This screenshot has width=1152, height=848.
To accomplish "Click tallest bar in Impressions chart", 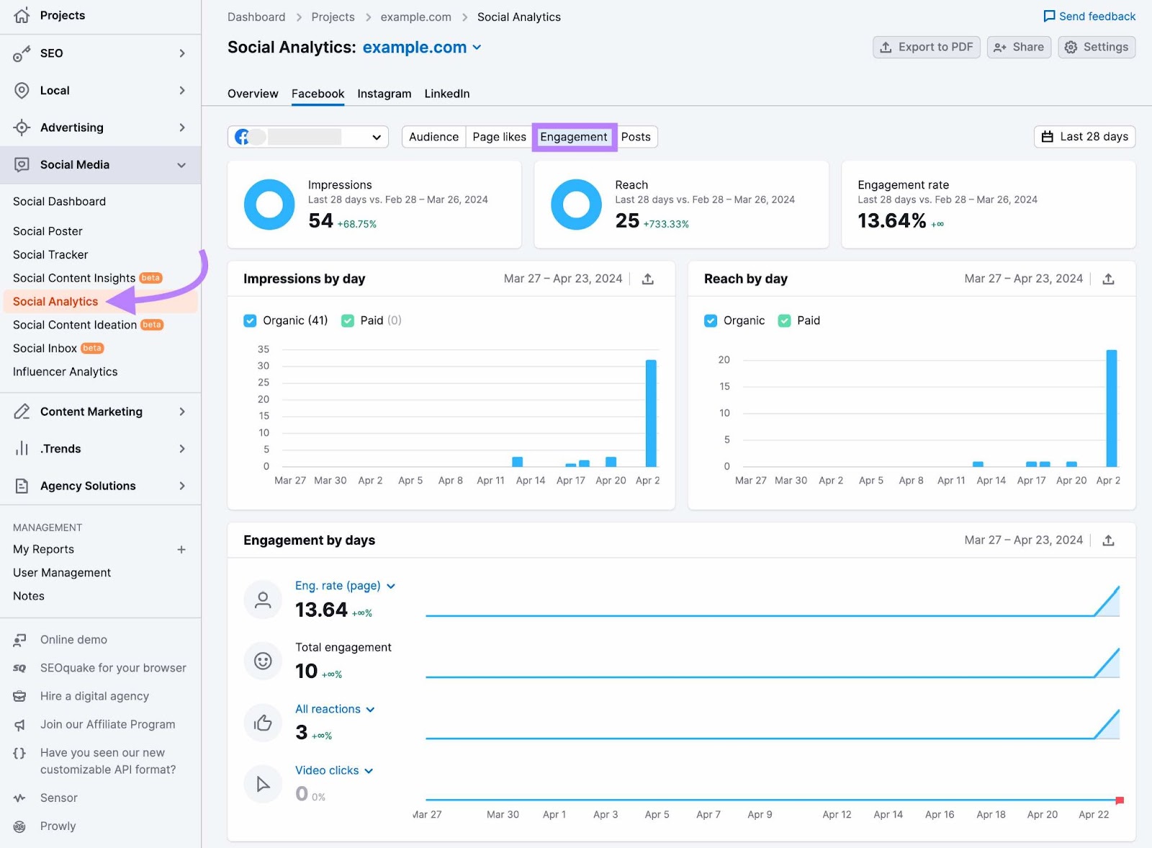I will 651,413.
